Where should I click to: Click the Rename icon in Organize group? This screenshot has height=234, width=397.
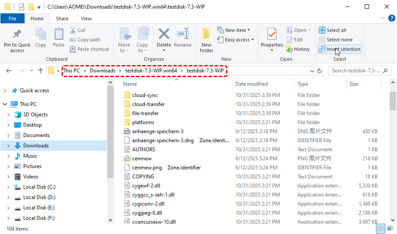(x=183, y=34)
